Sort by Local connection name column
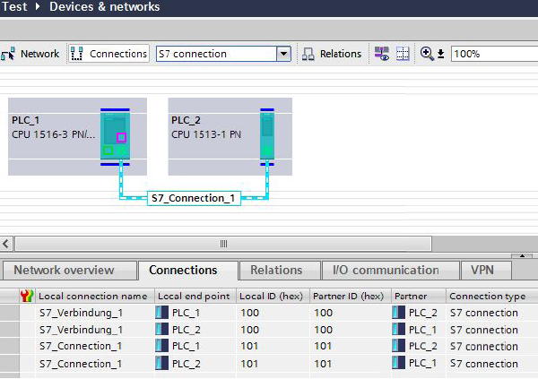This screenshot has width=538, height=379. 95,296
